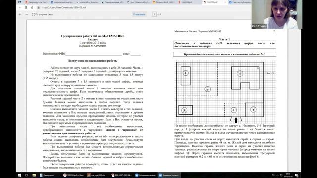This screenshot has height=178, width=317.
Task: Open the tab panel icon at the far left
Action: [19, 2]
